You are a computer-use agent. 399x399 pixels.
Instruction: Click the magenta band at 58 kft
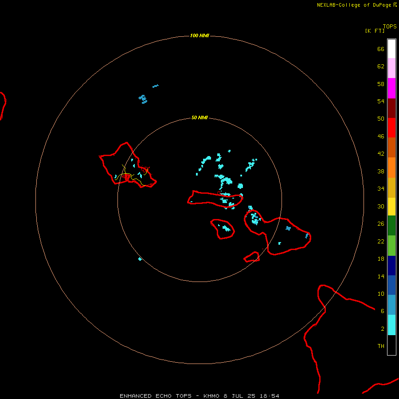click(391, 88)
